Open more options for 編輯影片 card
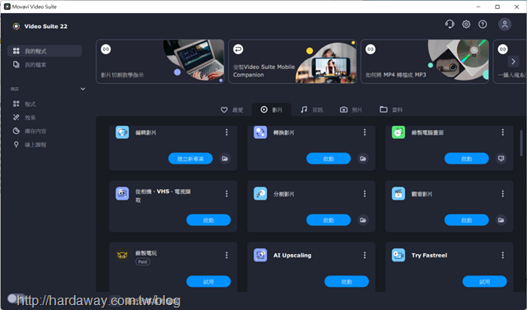Image resolution: width=527 pixels, height=310 pixels. coord(226,132)
